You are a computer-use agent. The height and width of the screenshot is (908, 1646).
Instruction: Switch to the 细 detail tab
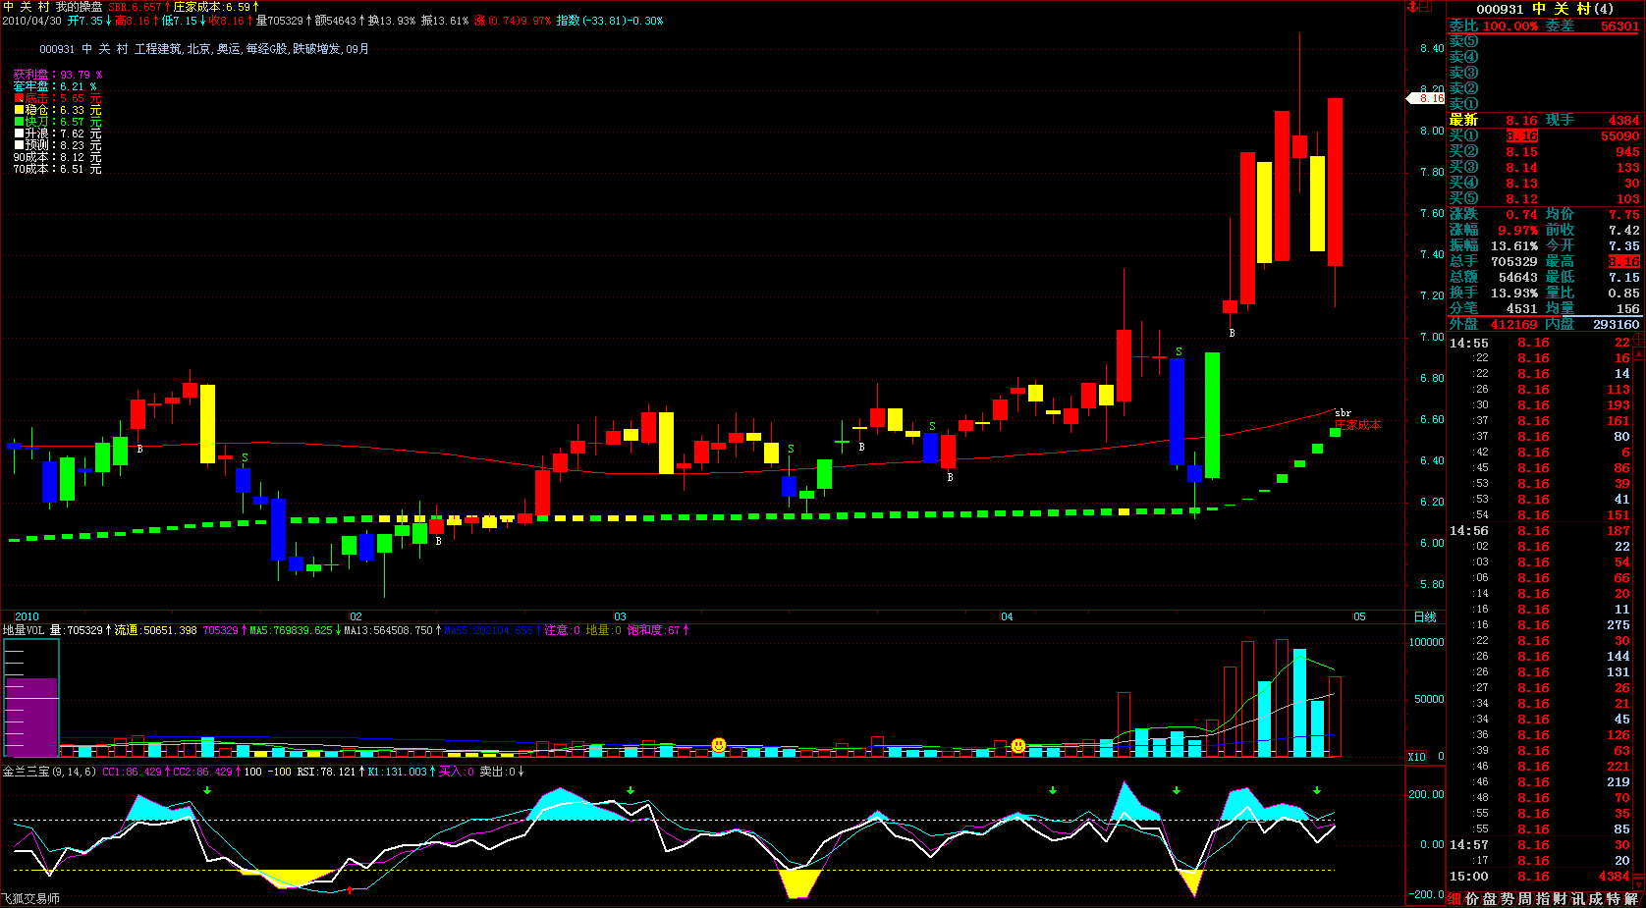[1454, 898]
